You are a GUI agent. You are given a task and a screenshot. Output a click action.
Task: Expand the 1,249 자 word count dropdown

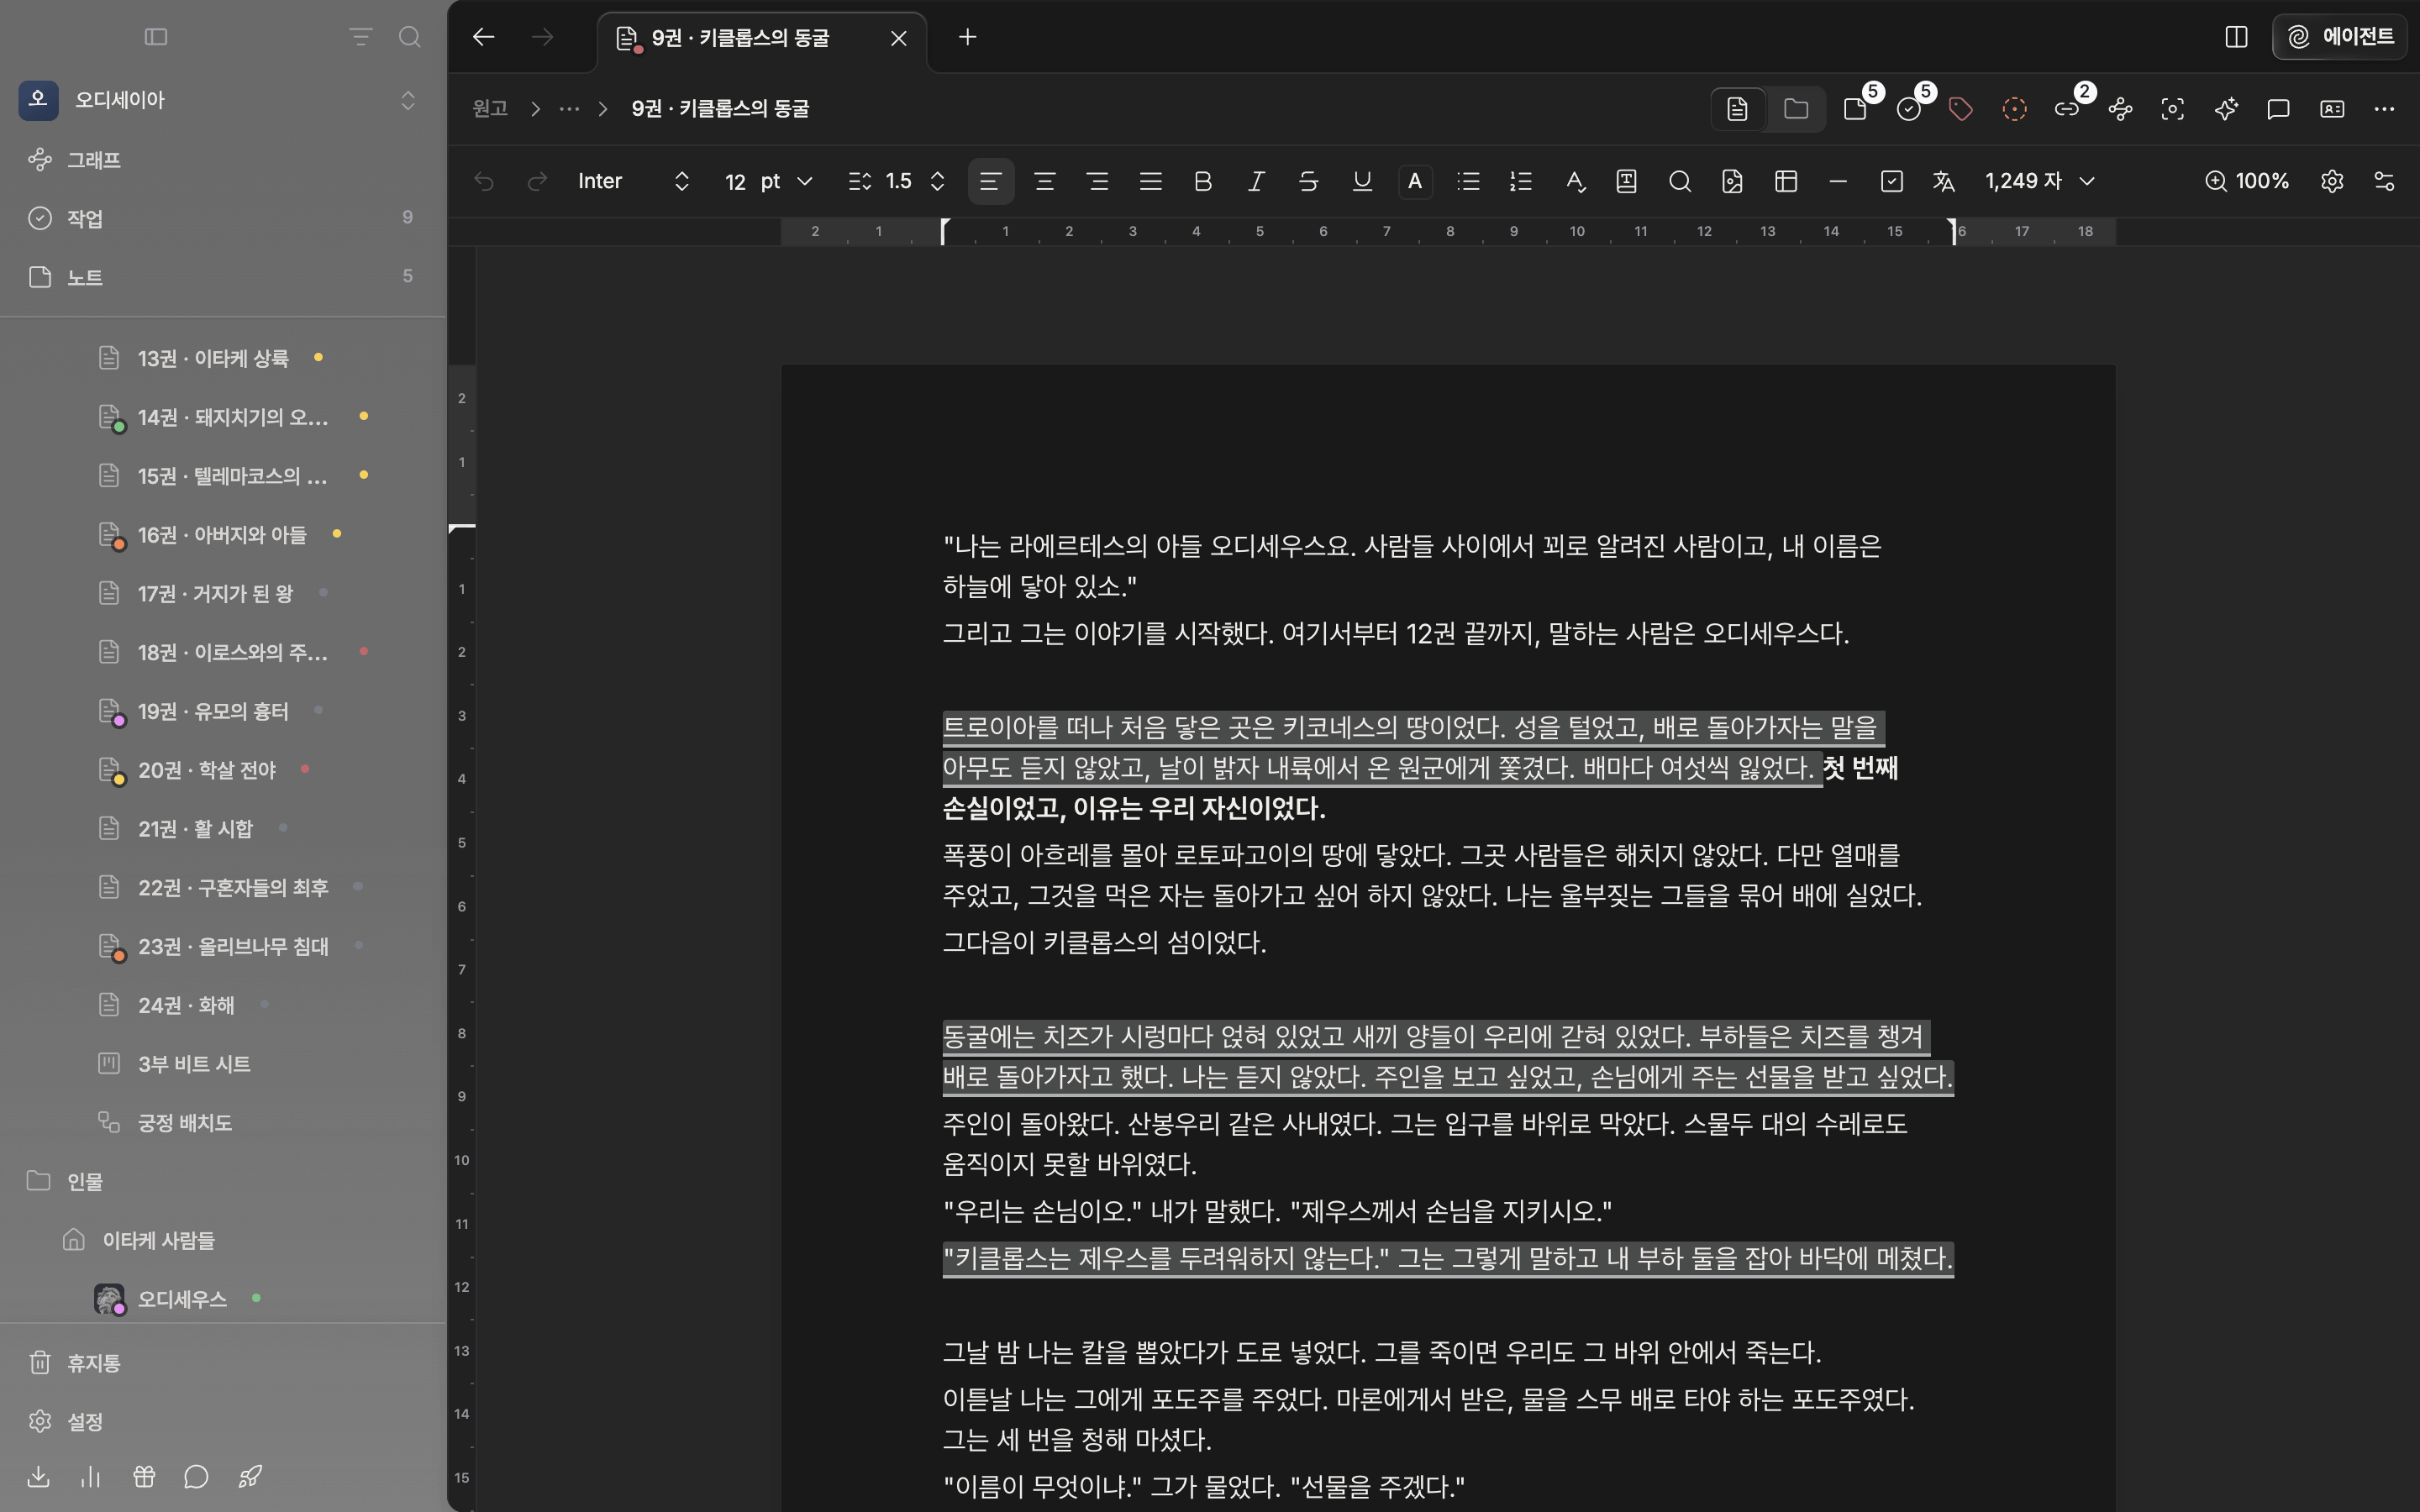tap(2040, 181)
